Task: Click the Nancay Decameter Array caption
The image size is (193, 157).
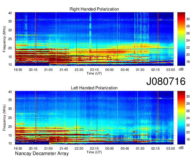Action: tap(42, 154)
